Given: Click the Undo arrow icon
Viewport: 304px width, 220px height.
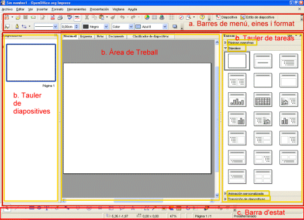Looking at the screenshot, I should point(122,18).
